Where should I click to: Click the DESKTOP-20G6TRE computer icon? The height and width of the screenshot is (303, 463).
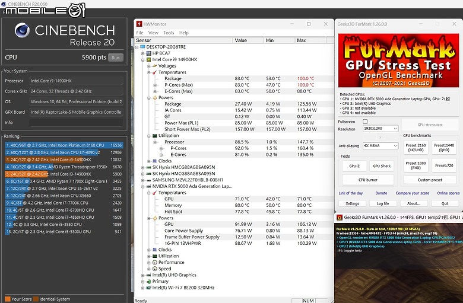pos(142,47)
